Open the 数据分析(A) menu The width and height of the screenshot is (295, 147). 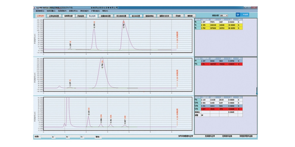coord(73,11)
